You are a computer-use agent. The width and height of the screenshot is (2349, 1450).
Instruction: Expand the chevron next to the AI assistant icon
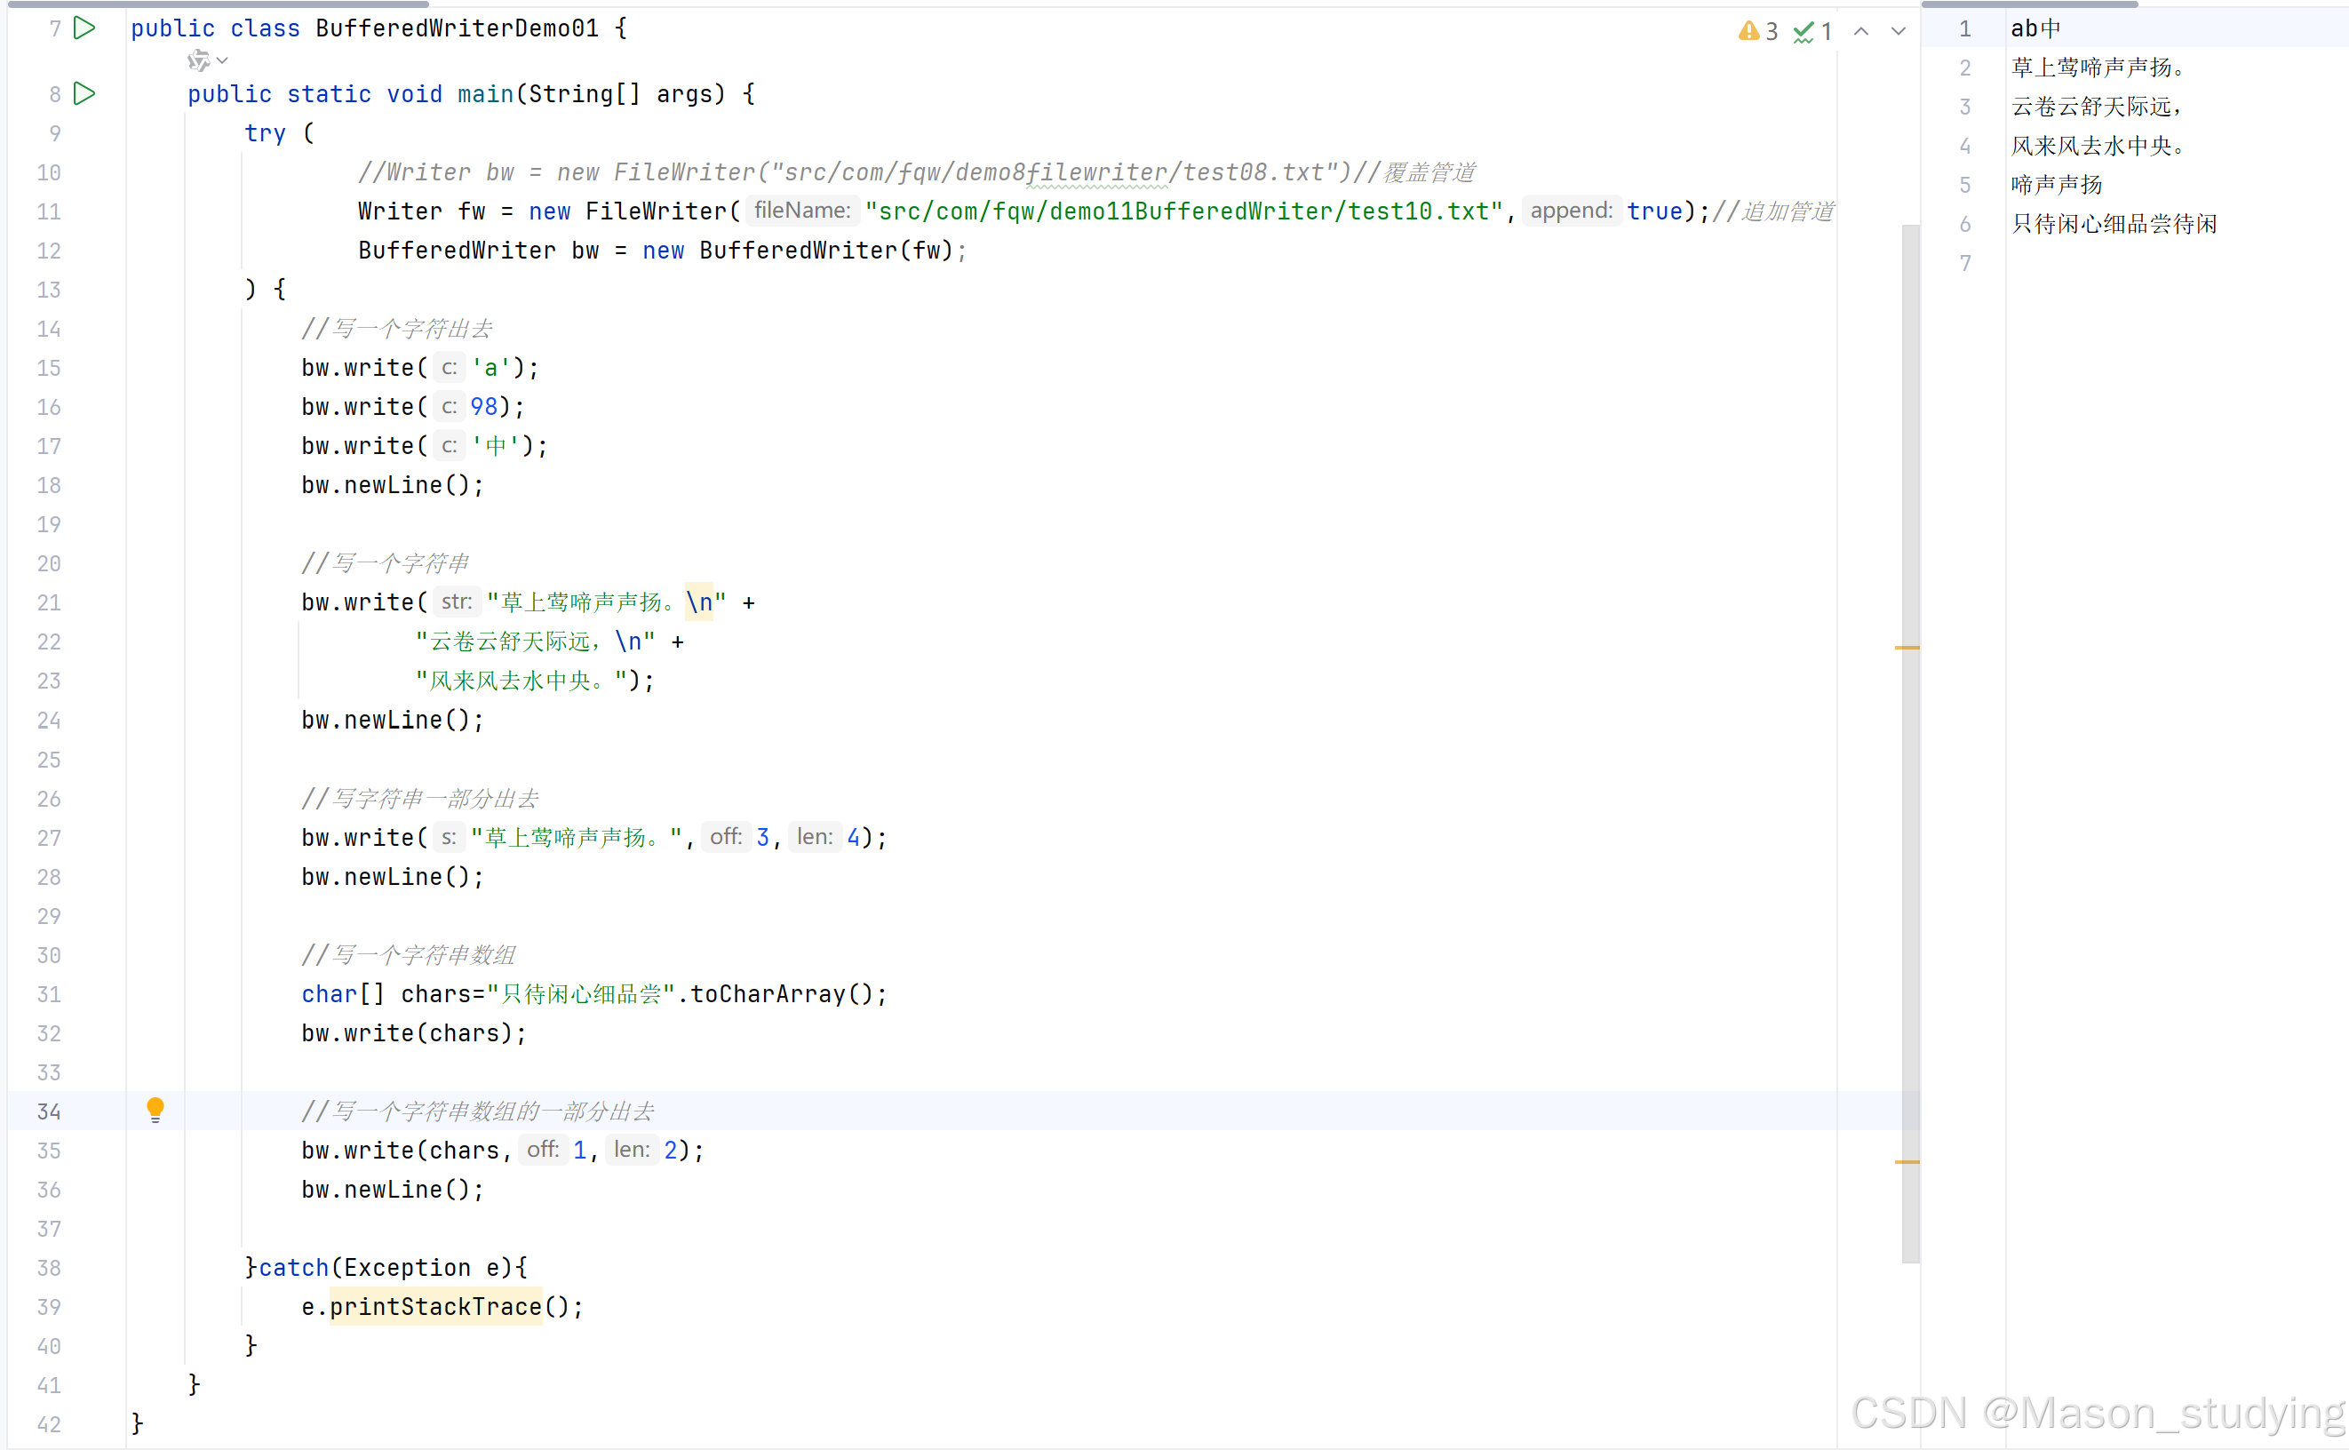point(222,61)
